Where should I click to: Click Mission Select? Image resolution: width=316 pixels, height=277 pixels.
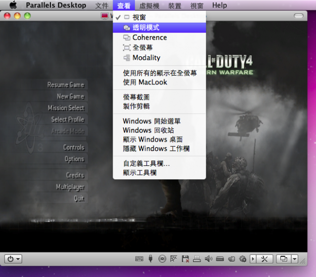66,108
